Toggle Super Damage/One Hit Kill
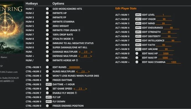 point(49,47)
